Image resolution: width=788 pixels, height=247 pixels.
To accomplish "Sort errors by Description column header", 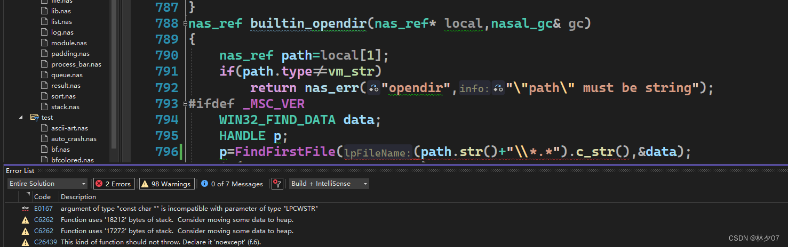I will [78, 197].
